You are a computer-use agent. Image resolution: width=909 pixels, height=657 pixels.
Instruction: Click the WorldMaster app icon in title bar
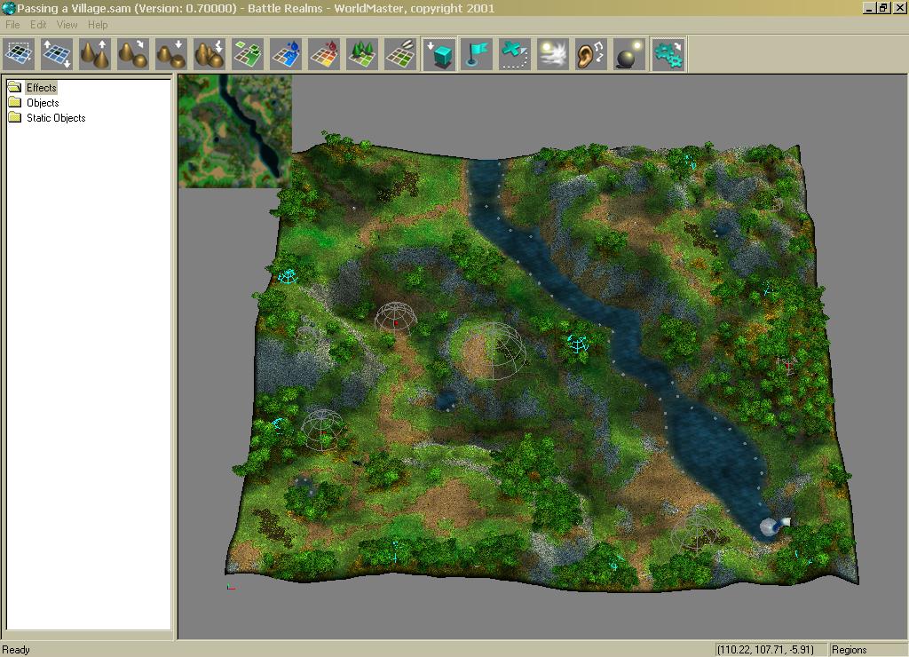point(8,8)
